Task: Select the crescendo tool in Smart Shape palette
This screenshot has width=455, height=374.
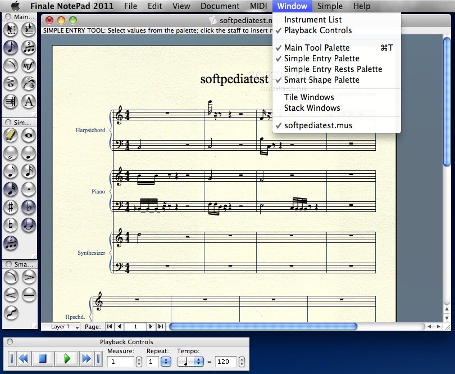Action: click(11, 295)
